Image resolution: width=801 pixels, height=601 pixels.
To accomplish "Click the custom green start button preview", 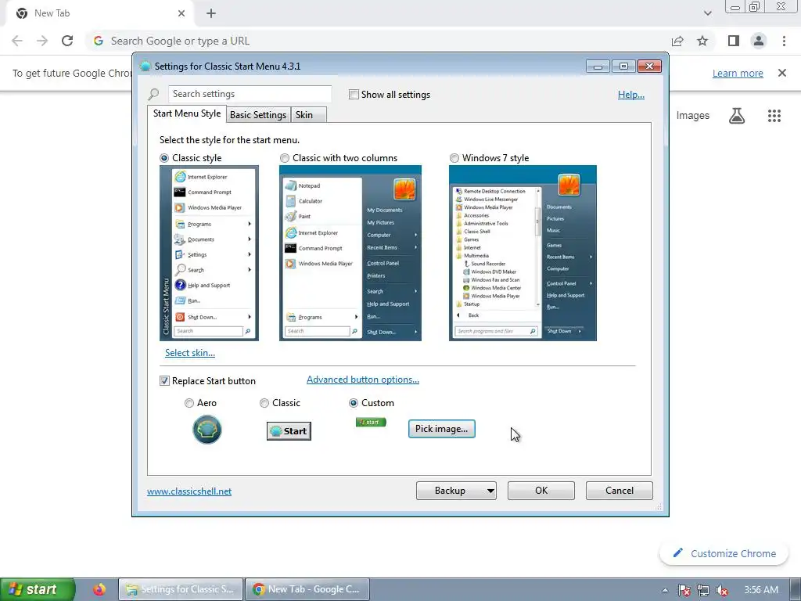I will (371, 422).
